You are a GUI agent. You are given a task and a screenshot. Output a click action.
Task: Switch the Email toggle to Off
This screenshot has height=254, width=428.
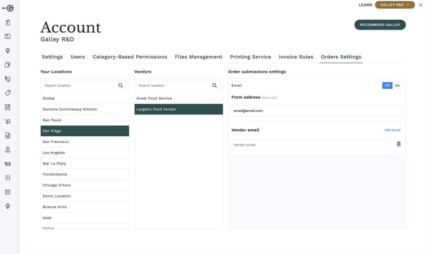click(387, 86)
